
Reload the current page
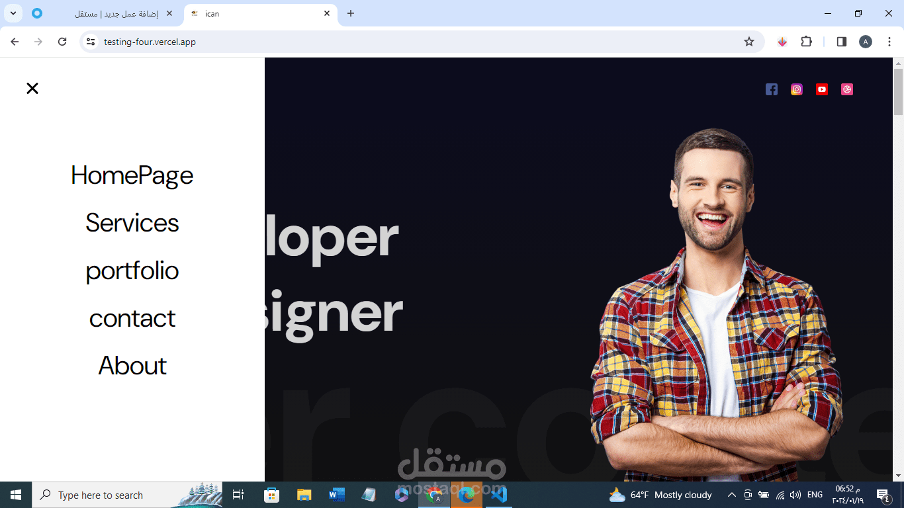(x=62, y=42)
